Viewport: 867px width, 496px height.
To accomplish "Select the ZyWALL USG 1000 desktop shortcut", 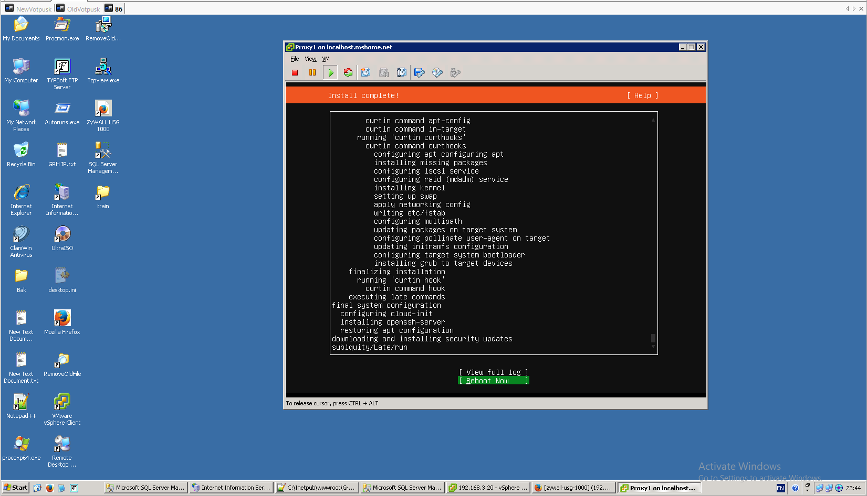I will (x=103, y=116).
